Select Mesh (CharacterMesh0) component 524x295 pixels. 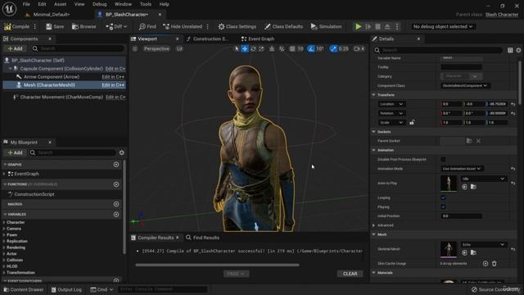click(64, 85)
